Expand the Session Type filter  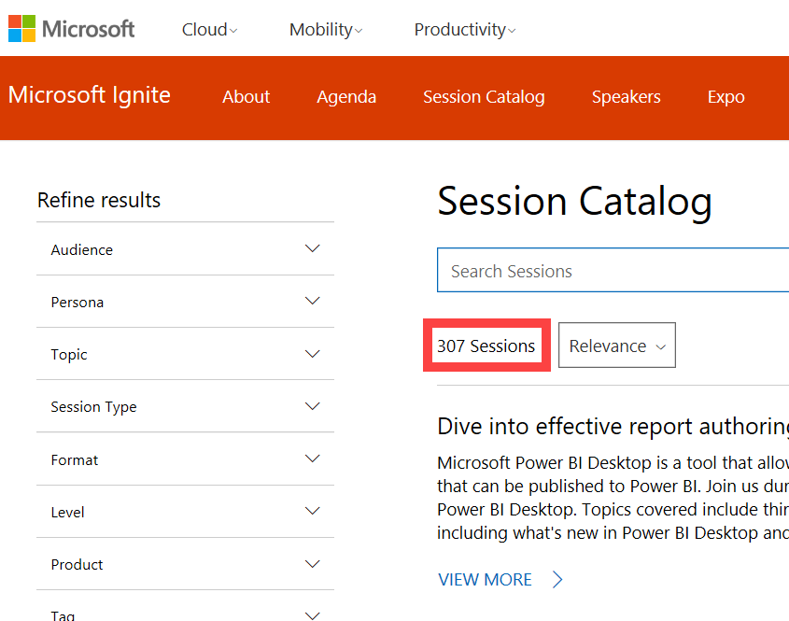[313, 406]
